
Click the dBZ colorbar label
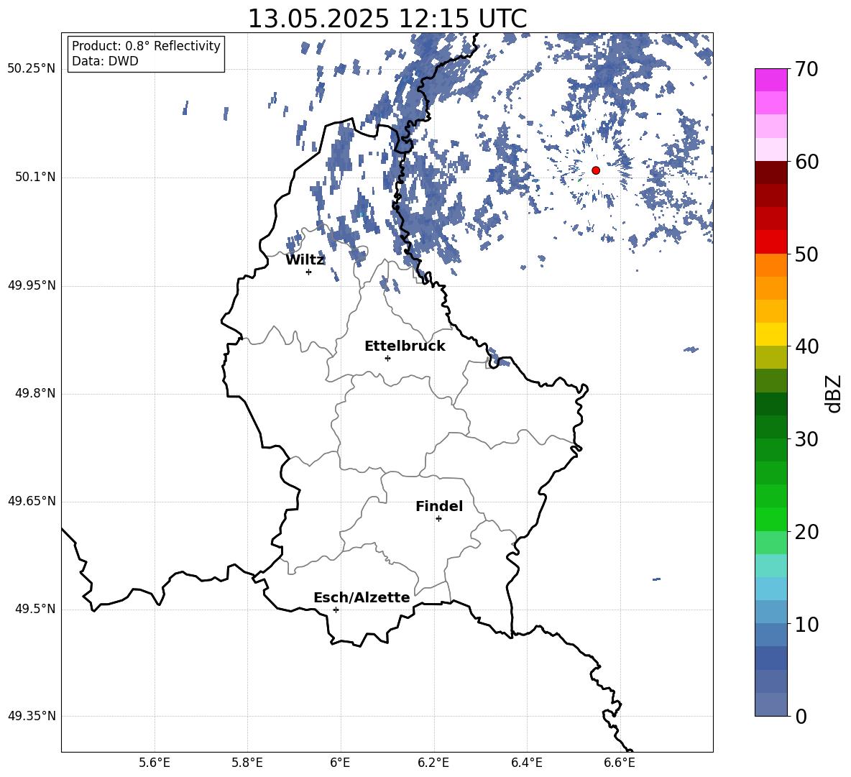point(833,394)
